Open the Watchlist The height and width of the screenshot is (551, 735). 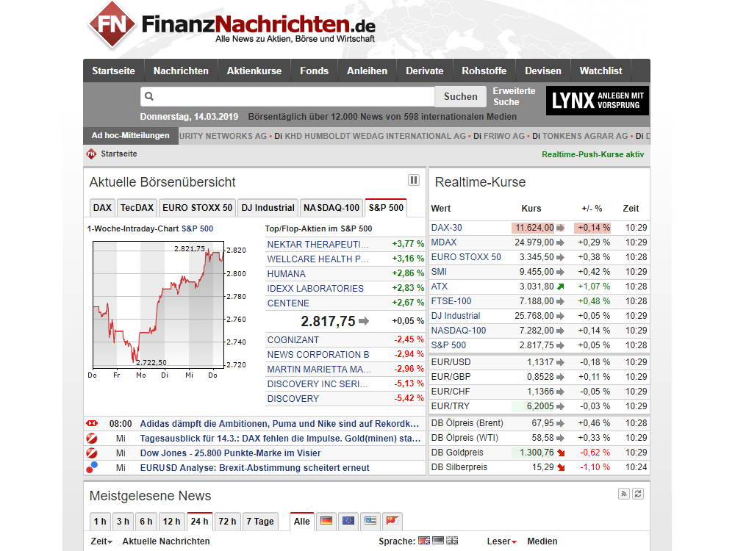pyautogui.click(x=601, y=71)
